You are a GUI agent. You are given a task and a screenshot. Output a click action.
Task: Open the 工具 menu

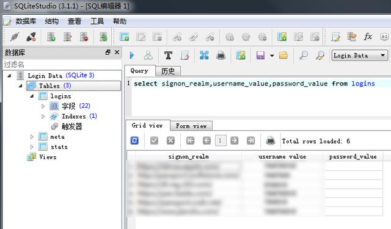click(x=97, y=21)
